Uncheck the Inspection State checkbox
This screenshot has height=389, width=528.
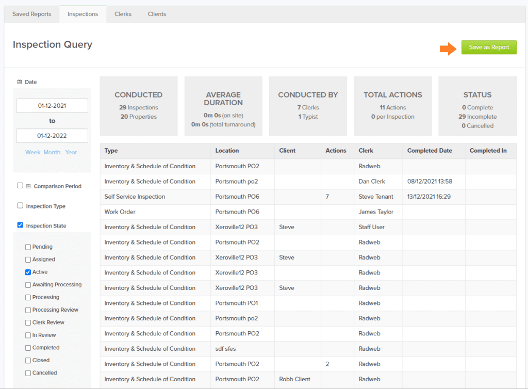click(20, 225)
